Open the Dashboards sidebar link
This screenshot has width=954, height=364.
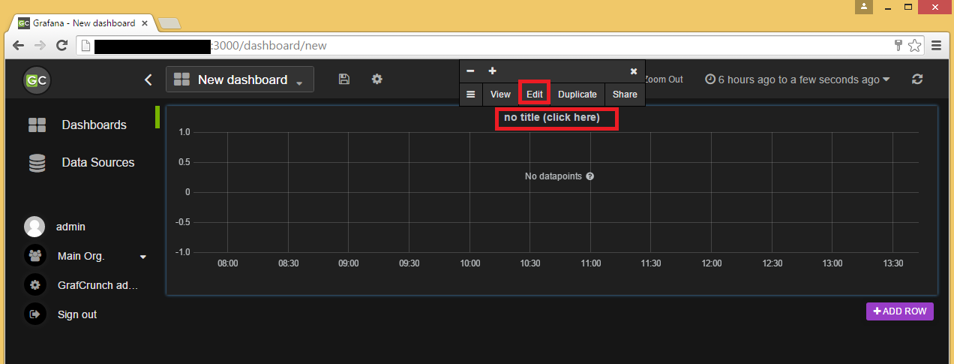[94, 125]
